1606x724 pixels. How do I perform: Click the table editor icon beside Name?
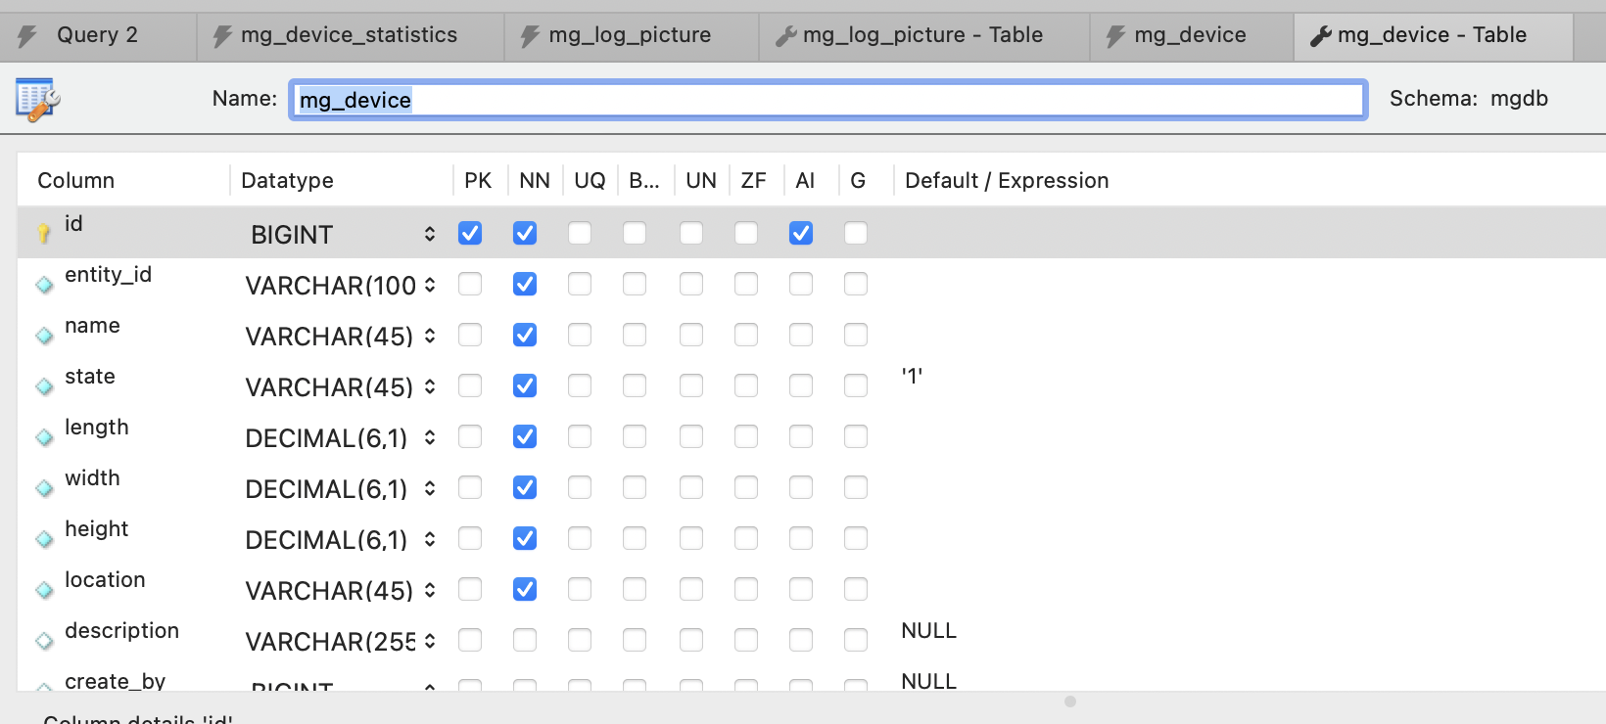point(38,100)
